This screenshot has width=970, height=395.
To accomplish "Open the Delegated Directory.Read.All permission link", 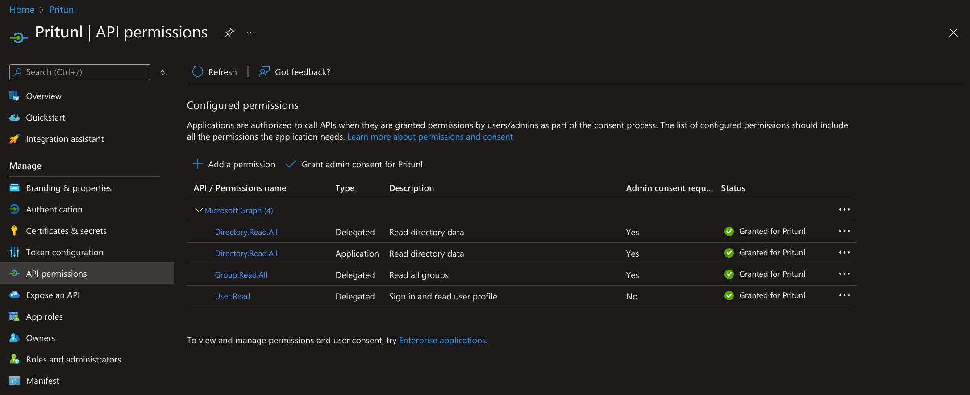I will point(246,232).
